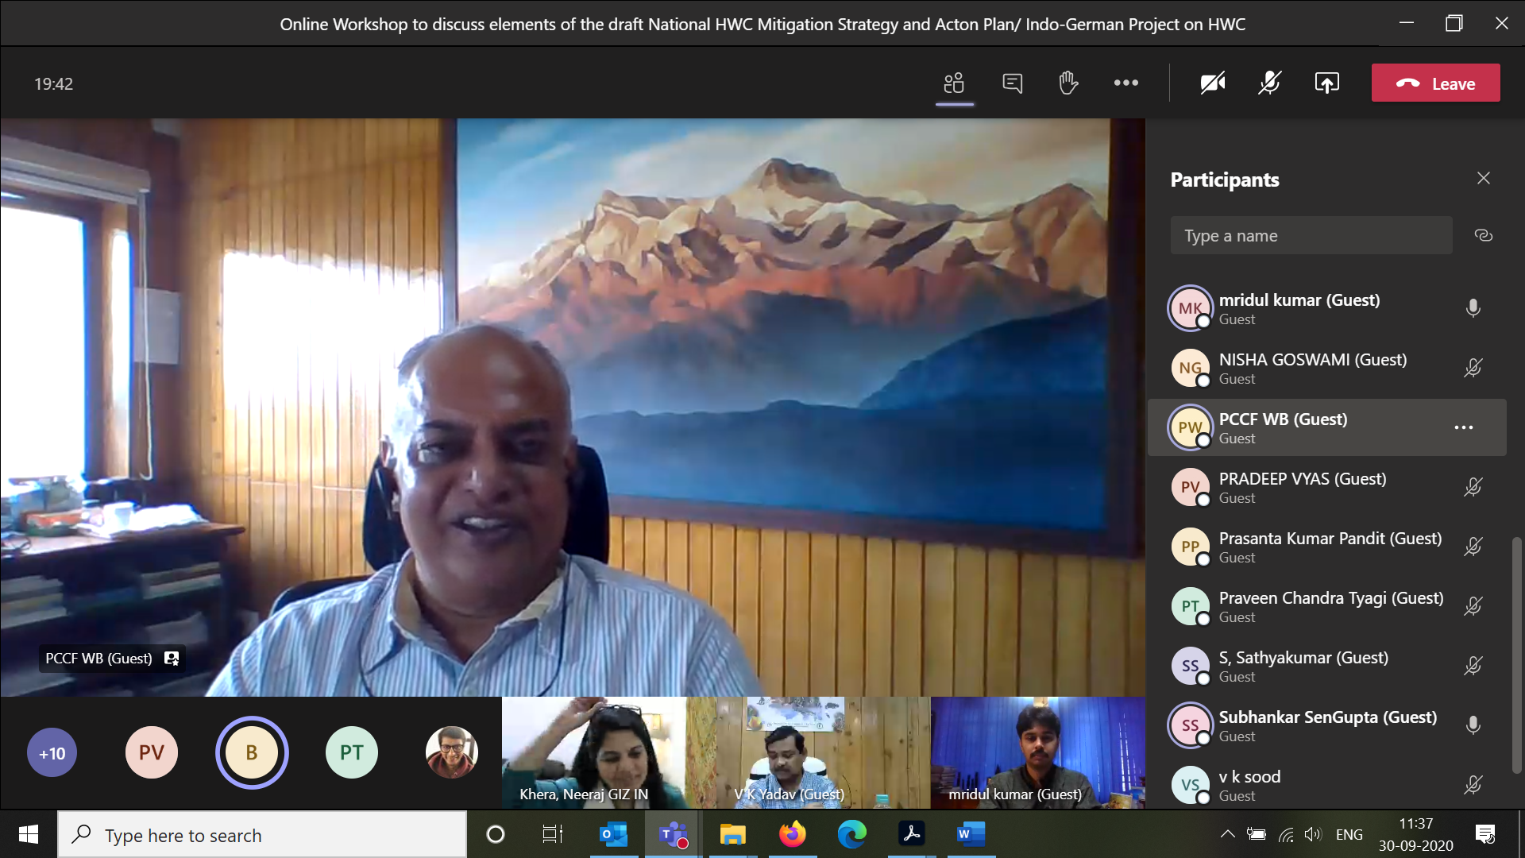This screenshot has width=1525, height=858.
Task: Raise your hand in the meeting
Action: tap(1068, 83)
